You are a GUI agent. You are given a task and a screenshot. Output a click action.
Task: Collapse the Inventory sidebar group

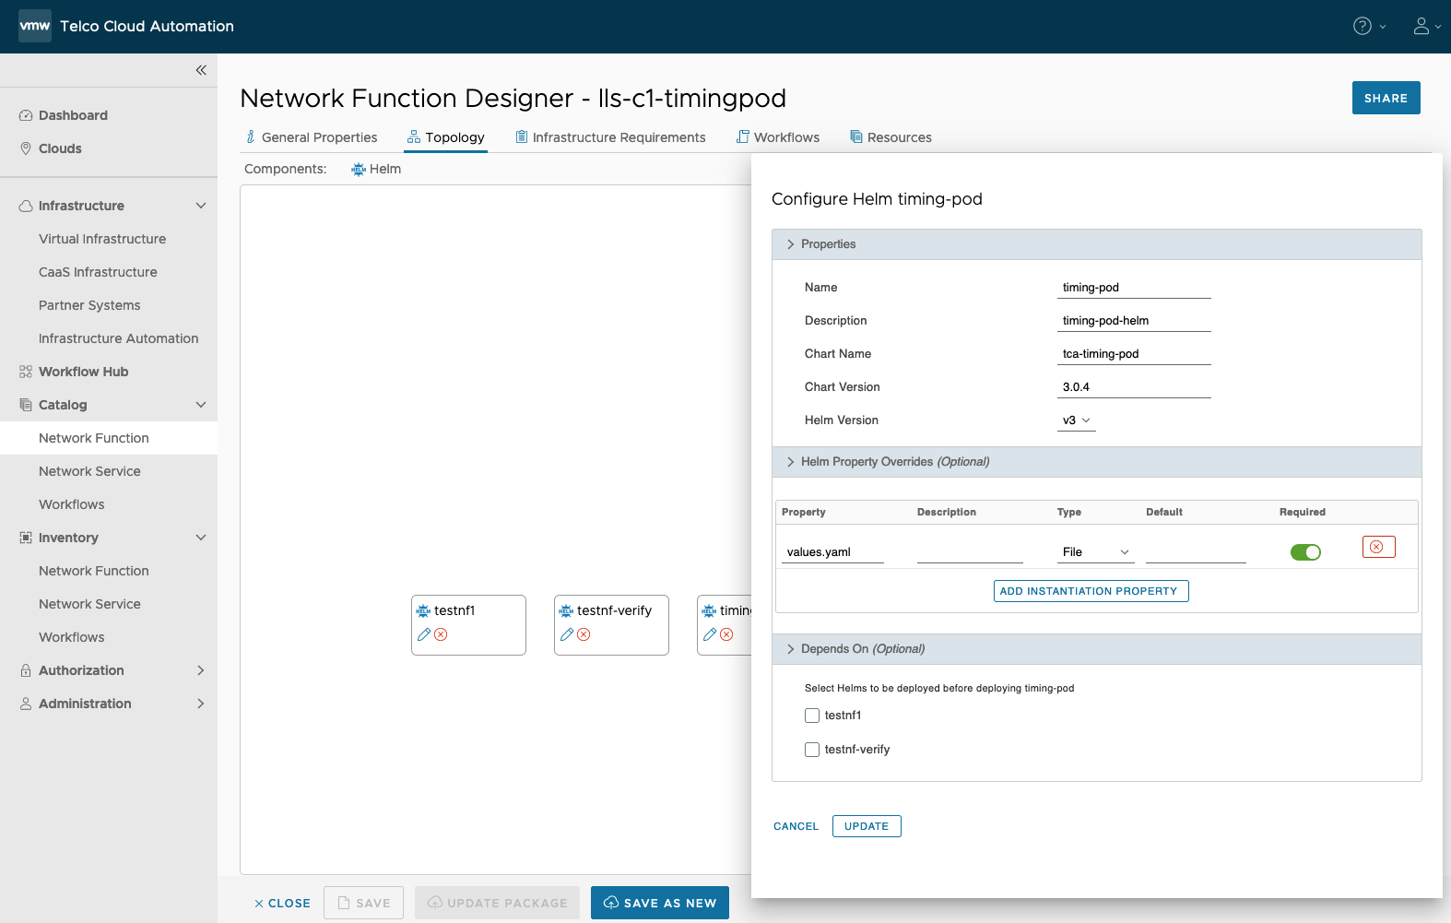[201, 538]
